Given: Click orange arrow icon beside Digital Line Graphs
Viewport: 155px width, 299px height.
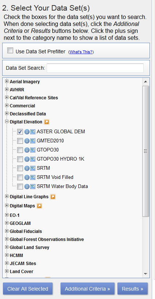Looking at the screenshot, I should pyautogui.click(x=53, y=197).
